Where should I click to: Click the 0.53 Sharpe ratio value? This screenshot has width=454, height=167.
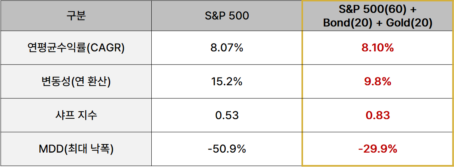pos(227,116)
